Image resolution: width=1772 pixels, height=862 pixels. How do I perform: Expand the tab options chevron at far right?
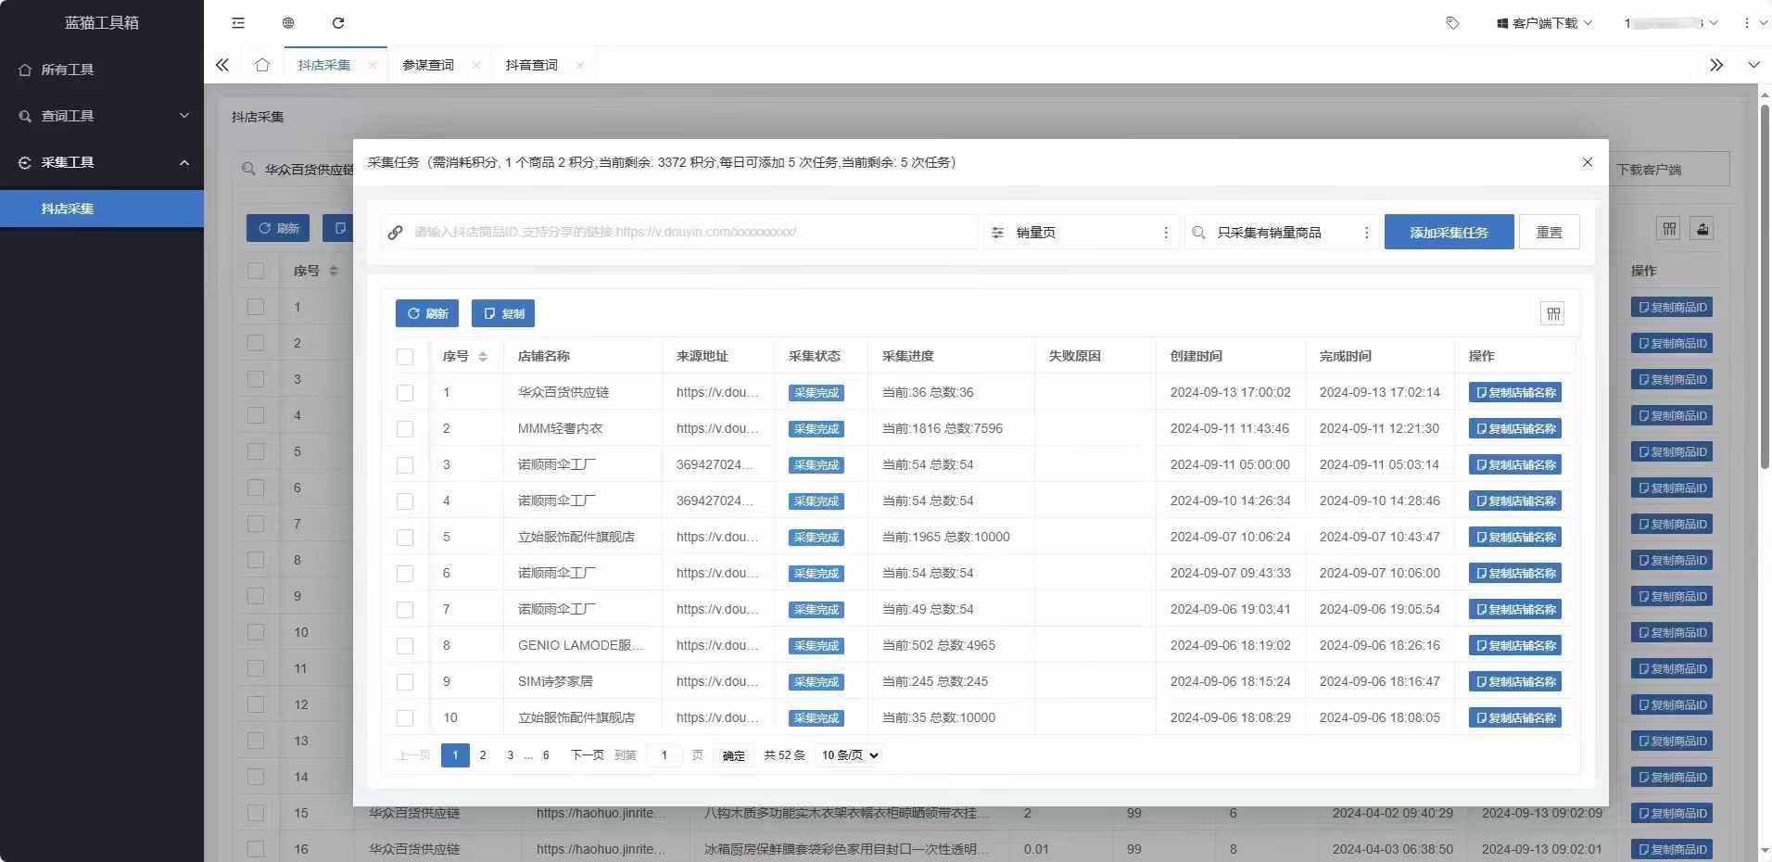pos(1753,65)
